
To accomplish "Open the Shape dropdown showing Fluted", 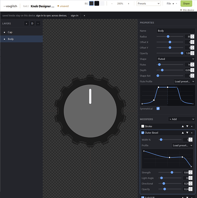I will tap(176, 59).
